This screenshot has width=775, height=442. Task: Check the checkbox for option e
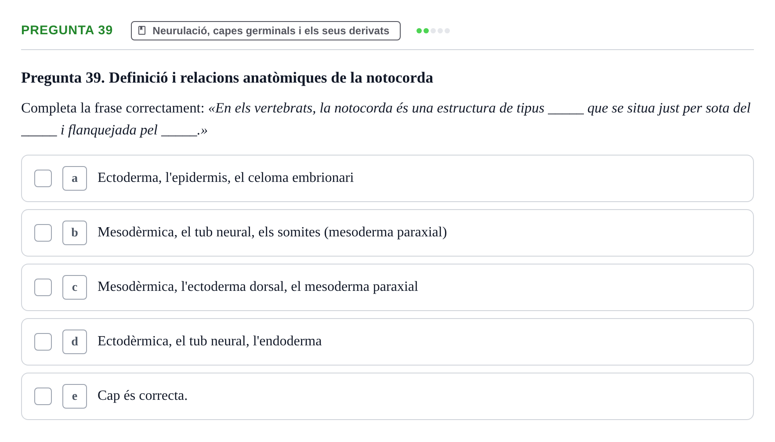pos(43,396)
